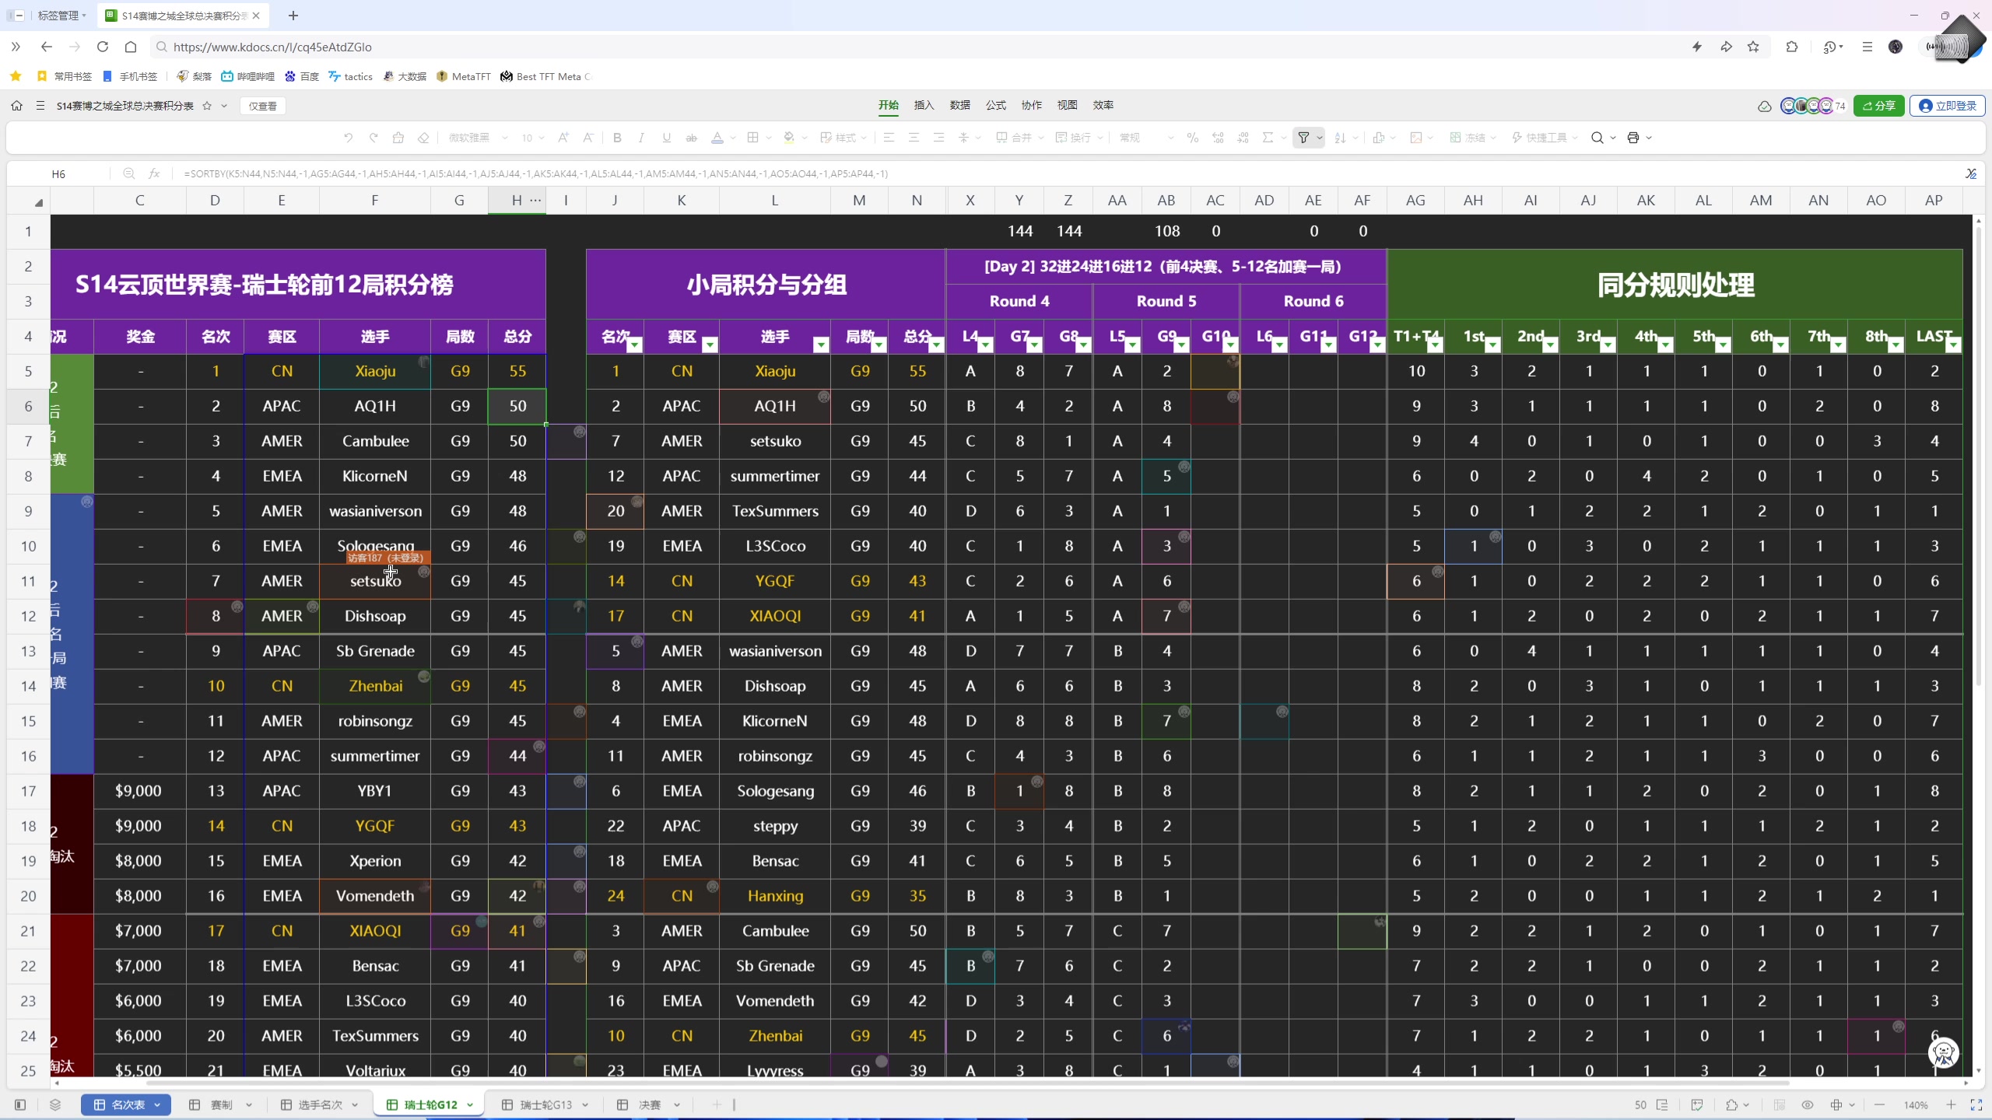Screen dimensions: 1992x1120
Task: Click the AutoSum sigma icon
Action: [1268, 138]
